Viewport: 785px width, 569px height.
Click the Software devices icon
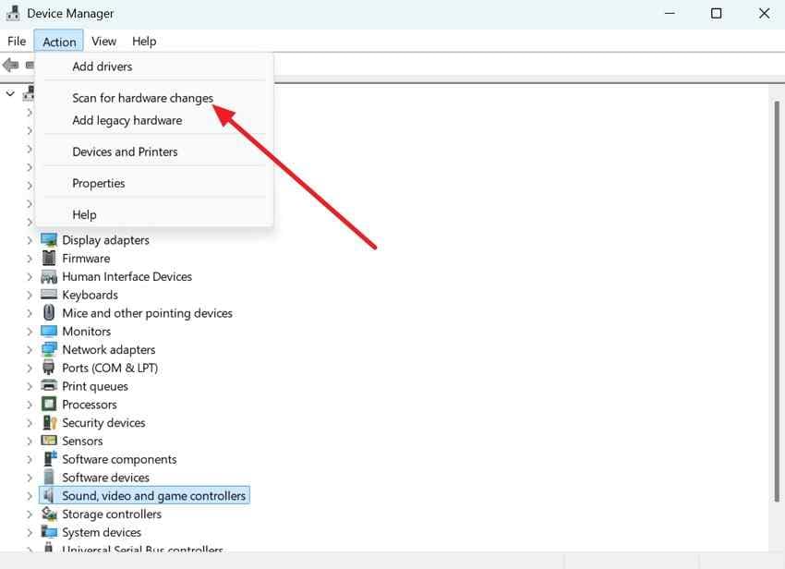(x=49, y=478)
